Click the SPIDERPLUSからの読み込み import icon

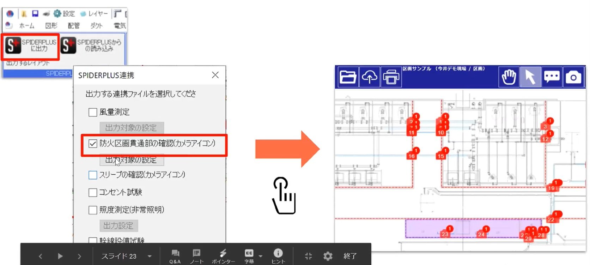click(x=68, y=46)
